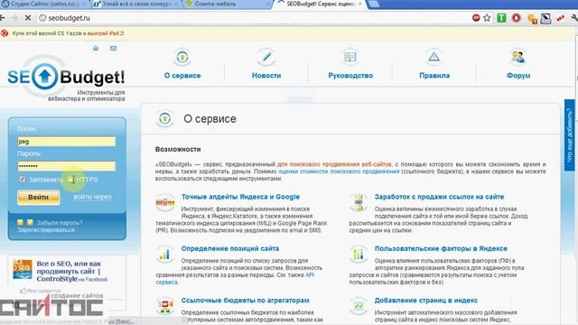Click the yellow extension icon in browser toolbar
The width and height of the screenshot is (578, 325).
(x=532, y=19)
